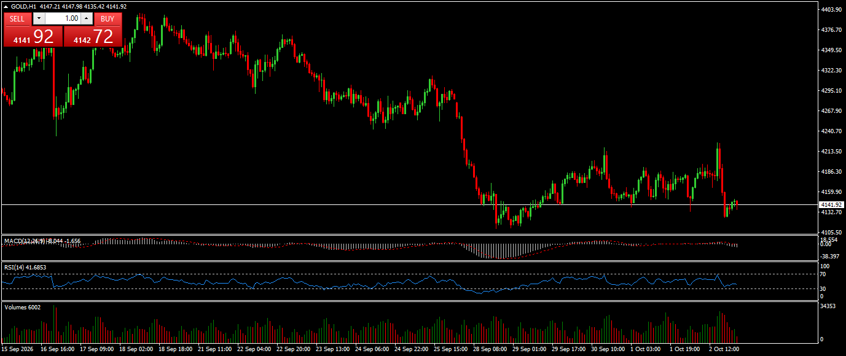Screen dimensions: 846x356
Task: Click the 4105.50 price axis label
Action: tap(831, 233)
